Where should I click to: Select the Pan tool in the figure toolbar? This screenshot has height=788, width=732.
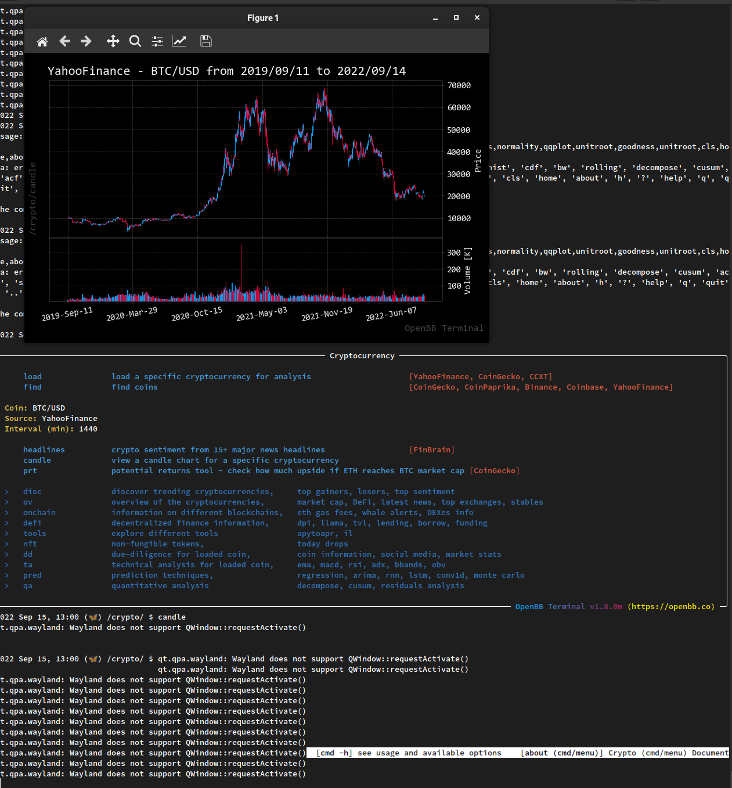[113, 41]
